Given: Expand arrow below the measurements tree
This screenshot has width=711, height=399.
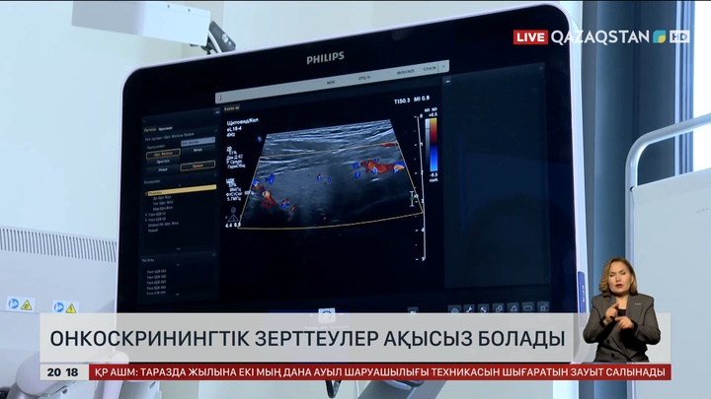Looking at the screenshot, I should coord(178,249).
